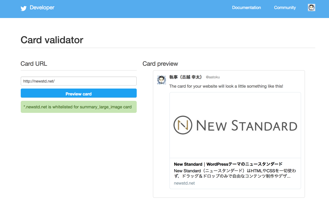Viewport: 329px width, 202px height.
Task: Open the account avatar in header
Action: (312, 8)
